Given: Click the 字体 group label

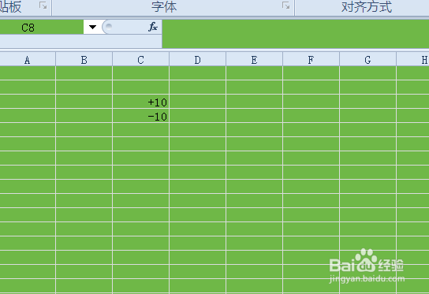Looking at the screenshot, I should tap(164, 6).
